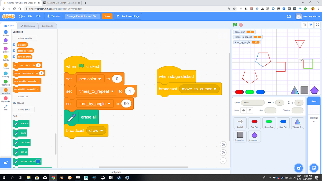
Task: Run the project with the green flag
Action: click(235, 25)
